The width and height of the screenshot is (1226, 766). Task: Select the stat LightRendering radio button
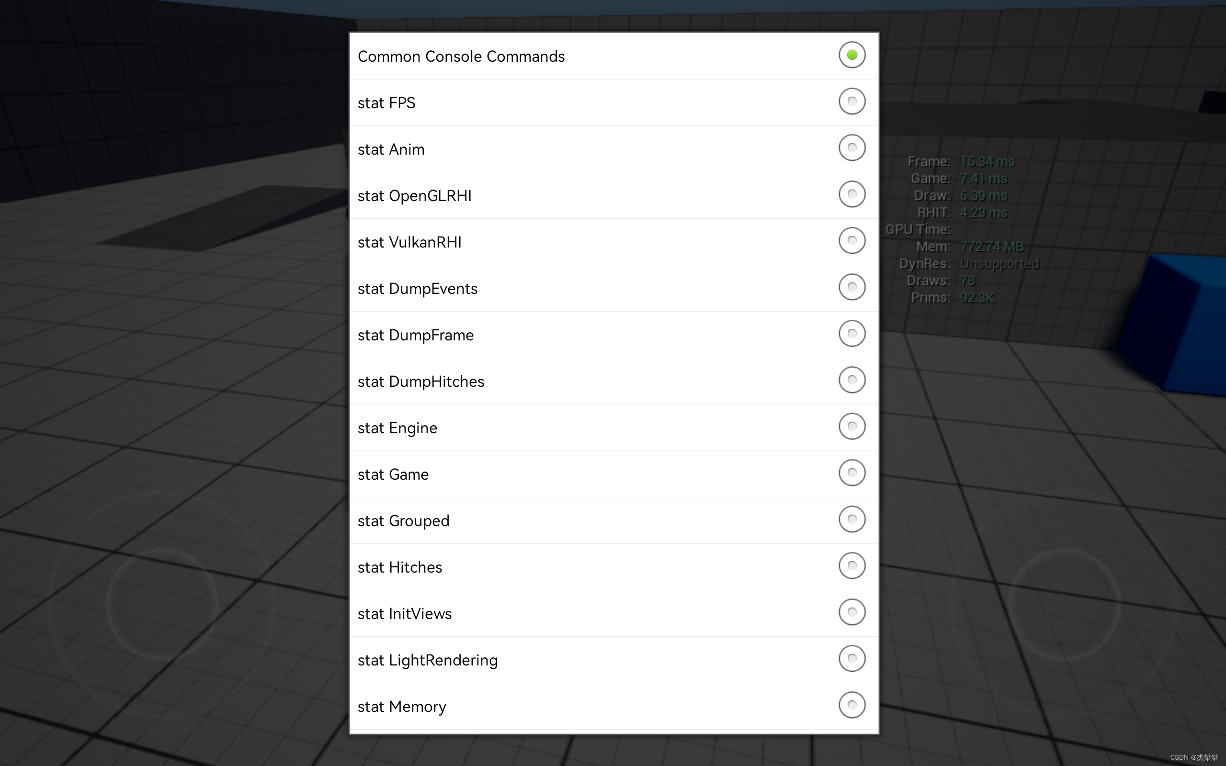[851, 659]
